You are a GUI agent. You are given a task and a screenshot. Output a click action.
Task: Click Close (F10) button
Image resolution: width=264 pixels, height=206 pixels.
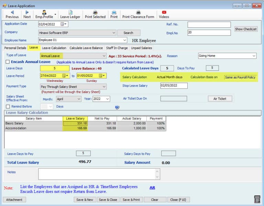pyautogui.click(x=178, y=199)
